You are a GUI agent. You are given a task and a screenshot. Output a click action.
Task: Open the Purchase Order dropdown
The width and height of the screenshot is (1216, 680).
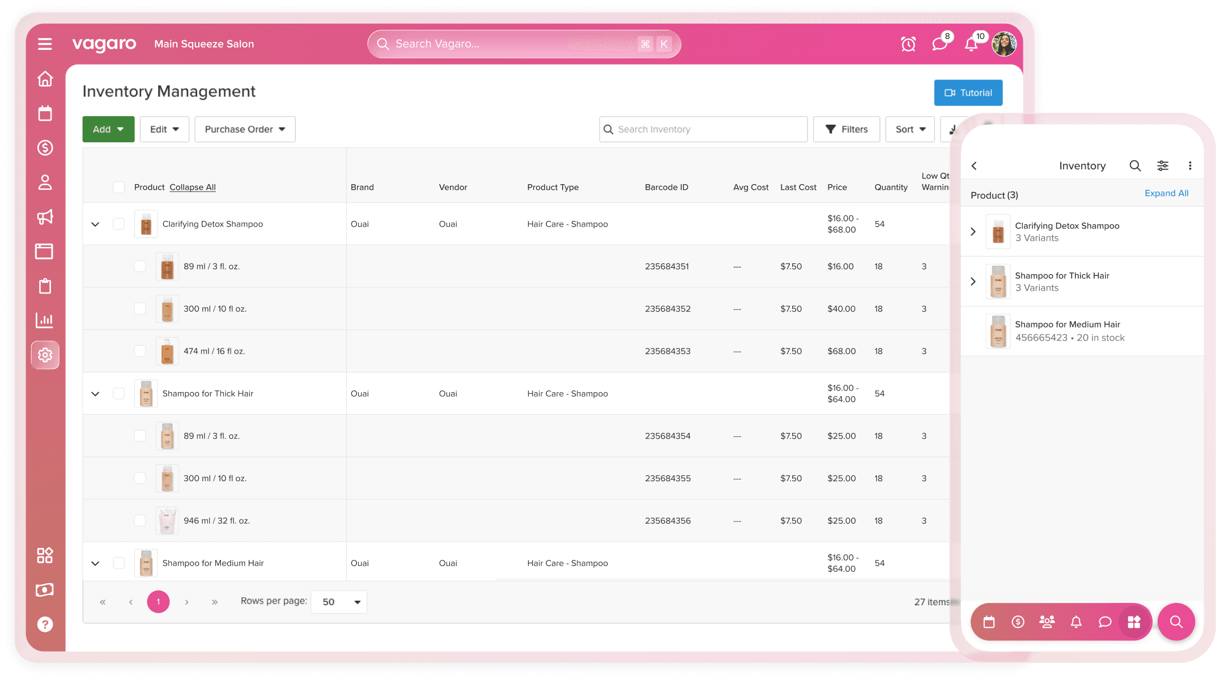[245, 129]
